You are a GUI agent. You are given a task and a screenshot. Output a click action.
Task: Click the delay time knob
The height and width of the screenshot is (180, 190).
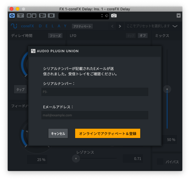point(24,64)
